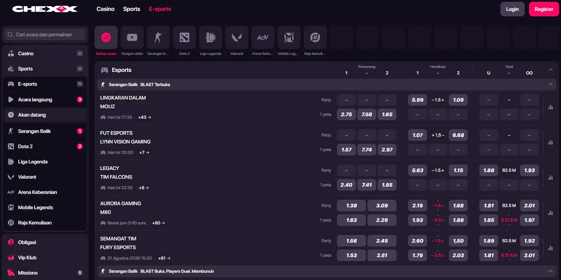Select odds 7.41 draw for LEGACY match

[x=367, y=185]
